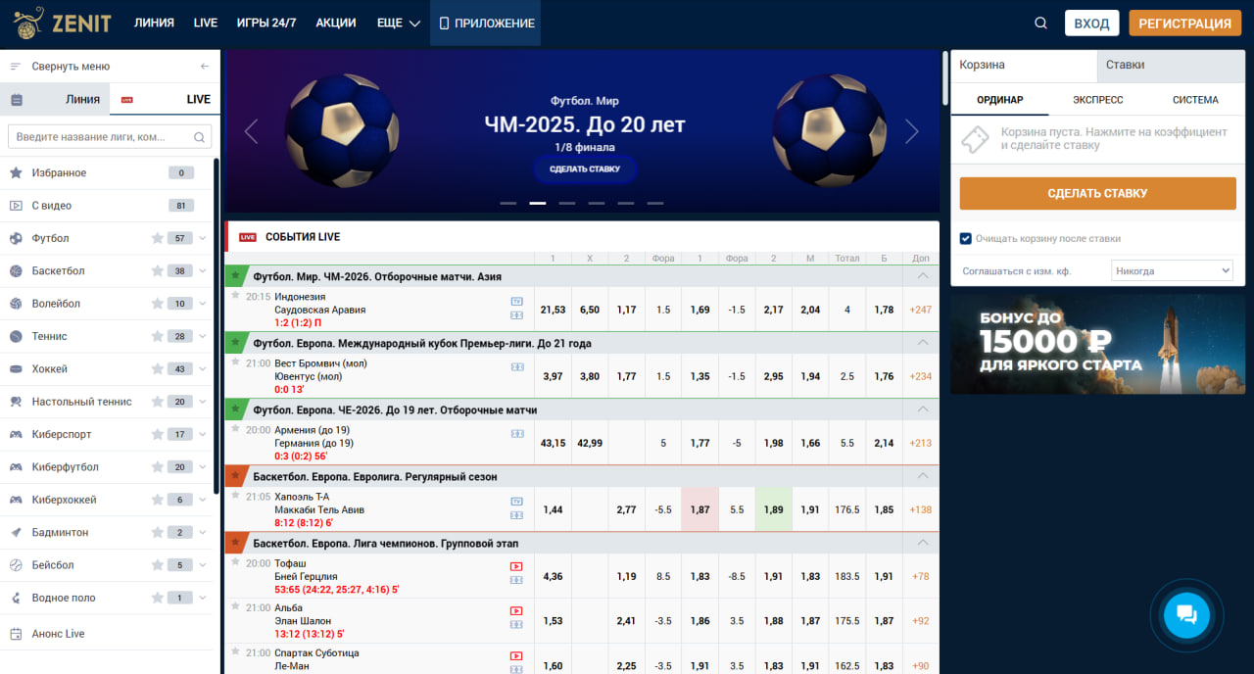1254x674 pixels.
Task: Click the Регистрация button
Action: click(x=1184, y=24)
